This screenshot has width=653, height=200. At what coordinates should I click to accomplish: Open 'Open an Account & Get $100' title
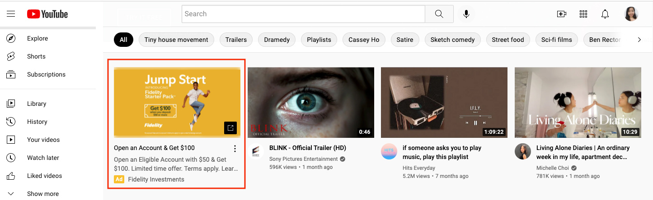coord(154,148)
